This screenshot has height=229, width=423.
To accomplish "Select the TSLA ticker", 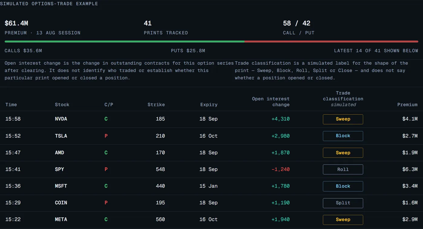I will coord(61,136).
